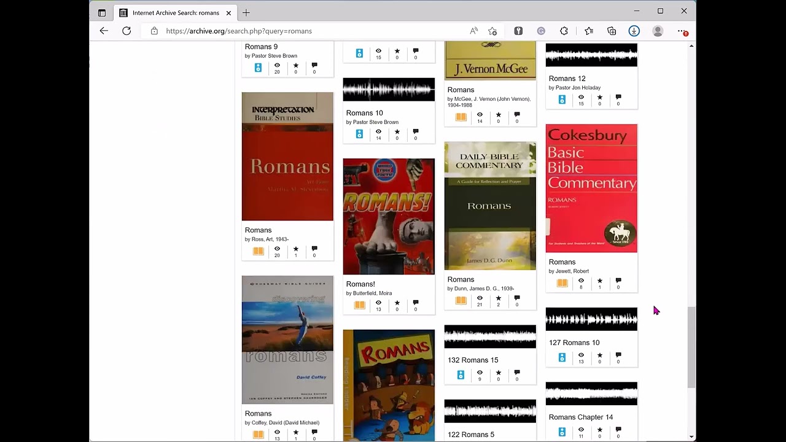Open the 132 Romans 15 waveform thumbnail
786x442 pixels.
coord(490,336)
